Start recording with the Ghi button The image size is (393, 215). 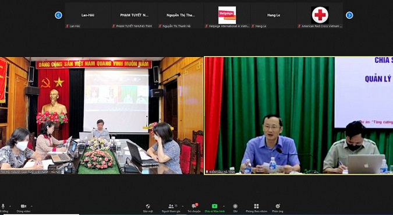tap(235, 208)
